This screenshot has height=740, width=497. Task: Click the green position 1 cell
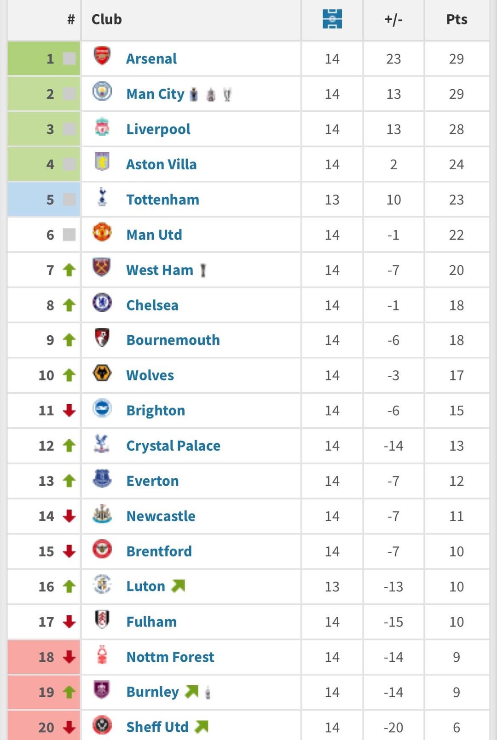44,58
